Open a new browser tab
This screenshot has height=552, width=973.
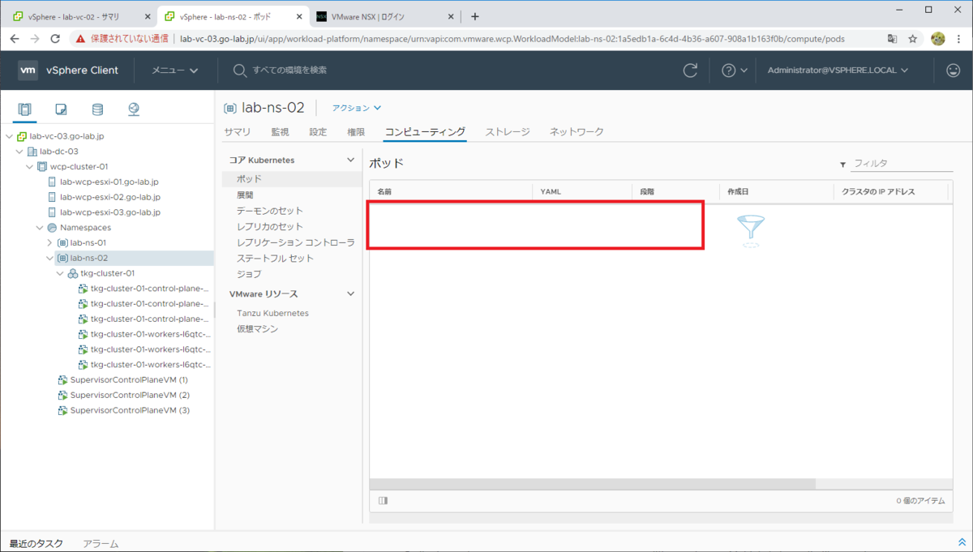pyautogui.click(x=475, y=16)
